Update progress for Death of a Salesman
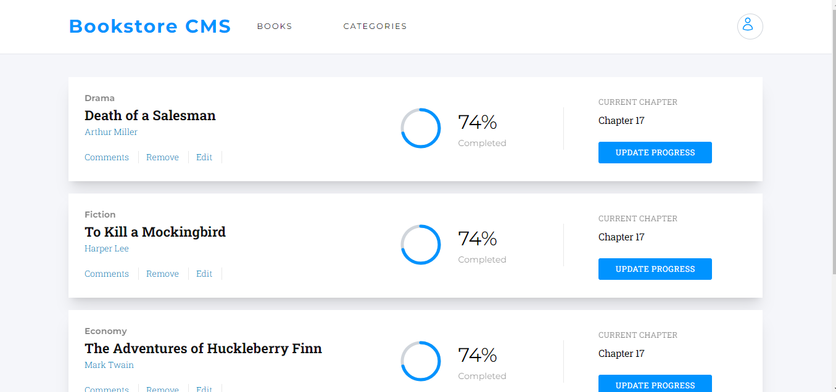 [x=655, y=153]
